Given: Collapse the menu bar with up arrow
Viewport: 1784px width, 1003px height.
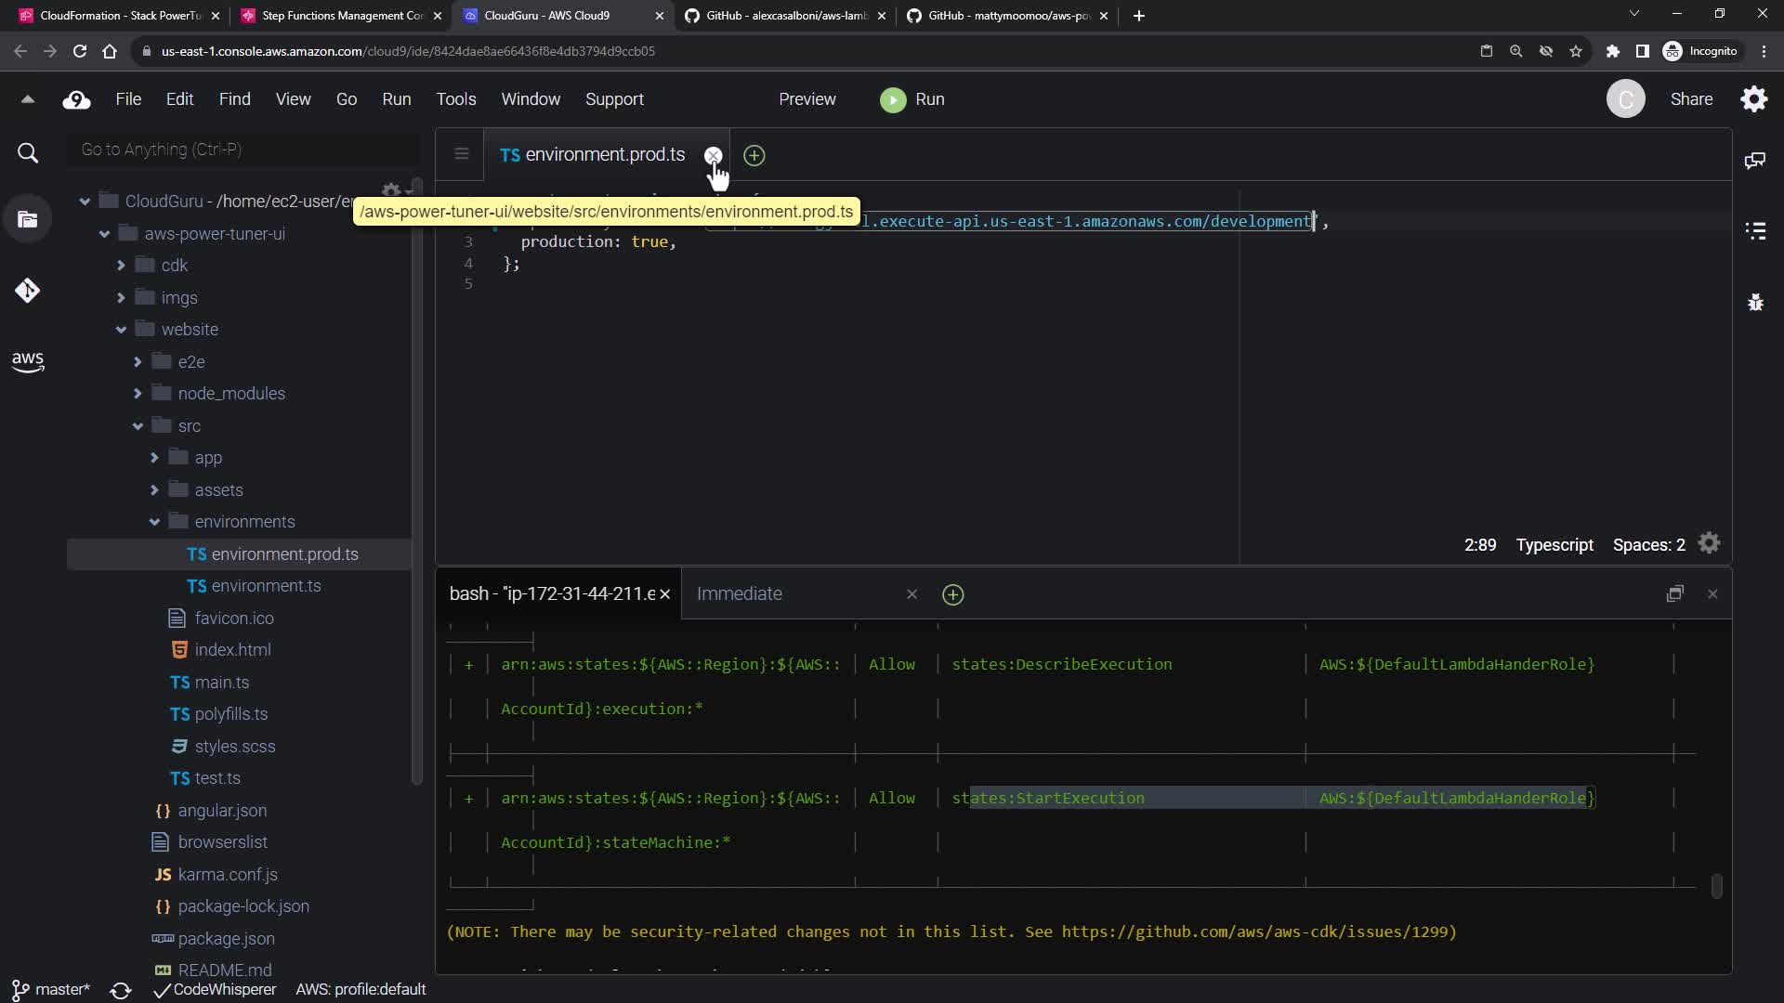Looking at the screenshot, I should 28,99.
